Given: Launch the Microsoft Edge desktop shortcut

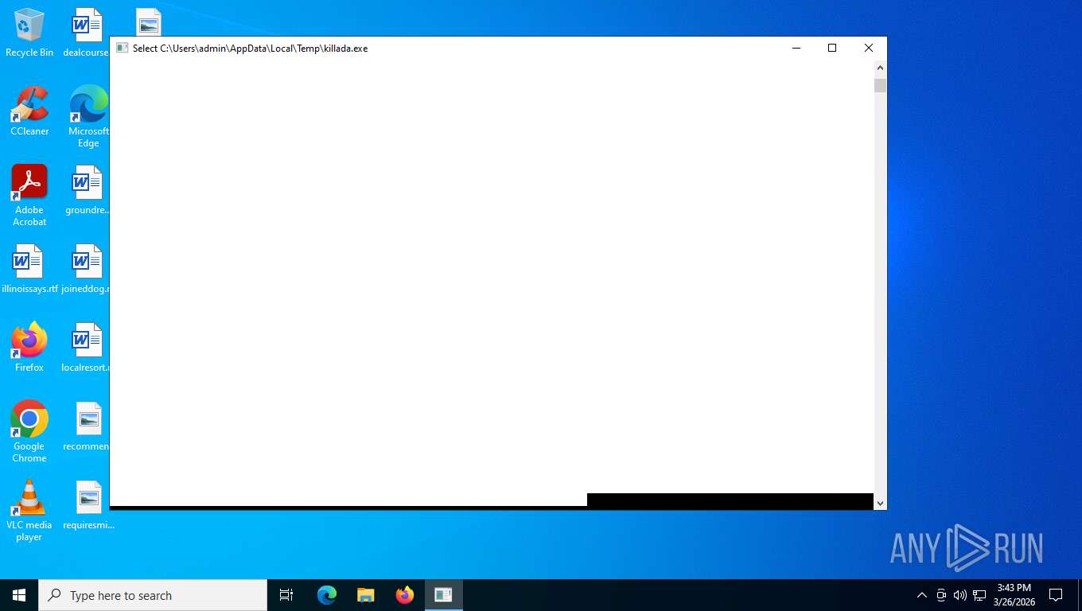Looking at the screenshot, I should point(88,116).
